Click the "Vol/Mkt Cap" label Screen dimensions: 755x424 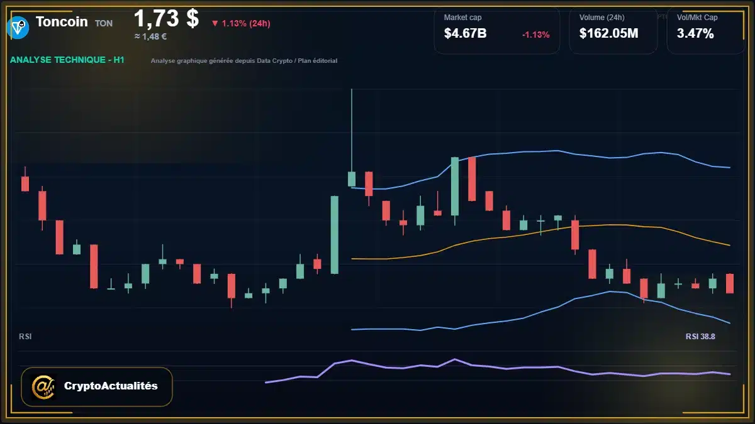(x=696, y=18)
